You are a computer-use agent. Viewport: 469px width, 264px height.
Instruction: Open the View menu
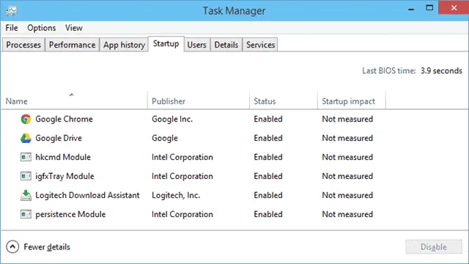73,28
